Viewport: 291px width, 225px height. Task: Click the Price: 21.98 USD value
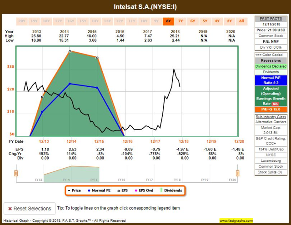[x=271, y=30]
